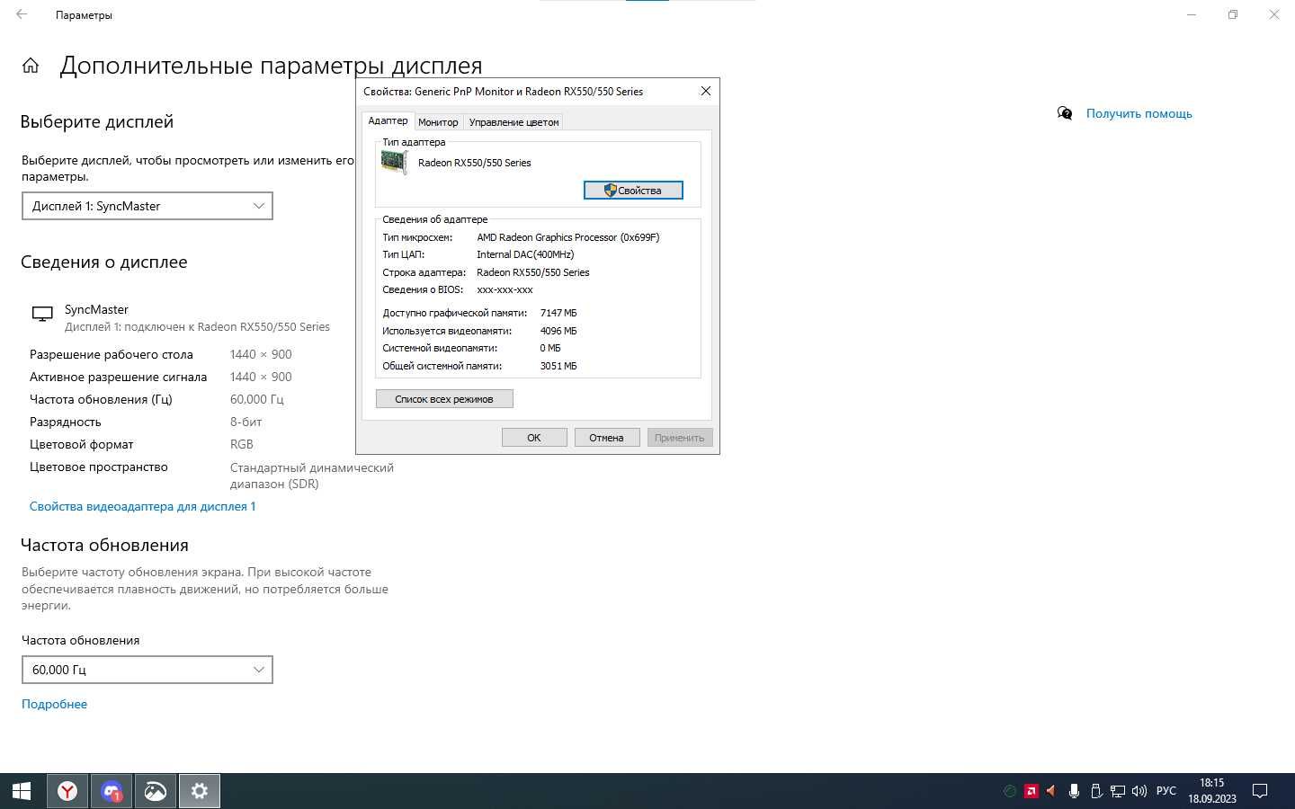Click the Выберите дисплей heading

point(97,121)
